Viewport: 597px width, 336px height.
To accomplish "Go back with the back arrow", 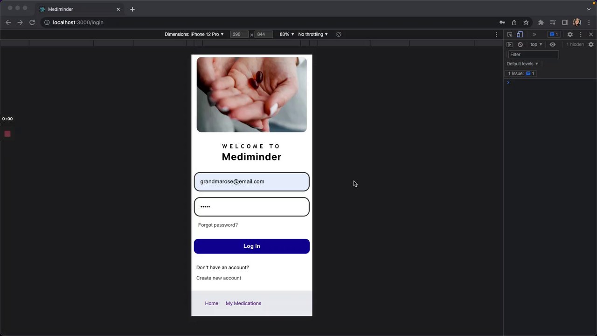I will [x=8, y=22].
